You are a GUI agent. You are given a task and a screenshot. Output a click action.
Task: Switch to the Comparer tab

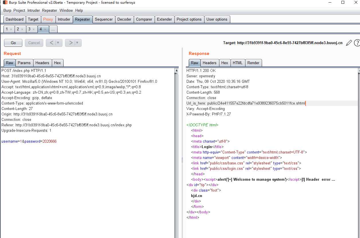pos(144,19)
